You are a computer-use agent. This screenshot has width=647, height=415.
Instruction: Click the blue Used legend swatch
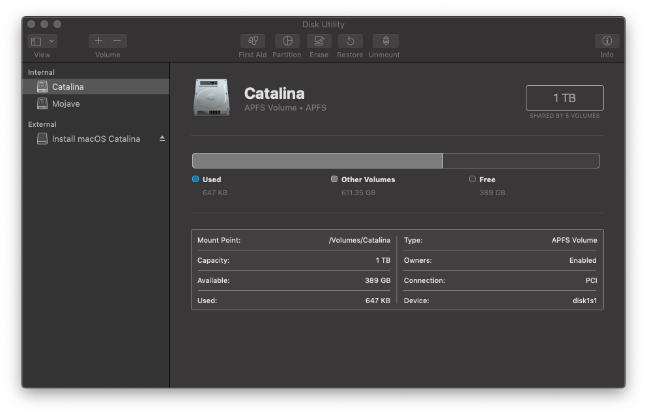[x=195, y=179]
